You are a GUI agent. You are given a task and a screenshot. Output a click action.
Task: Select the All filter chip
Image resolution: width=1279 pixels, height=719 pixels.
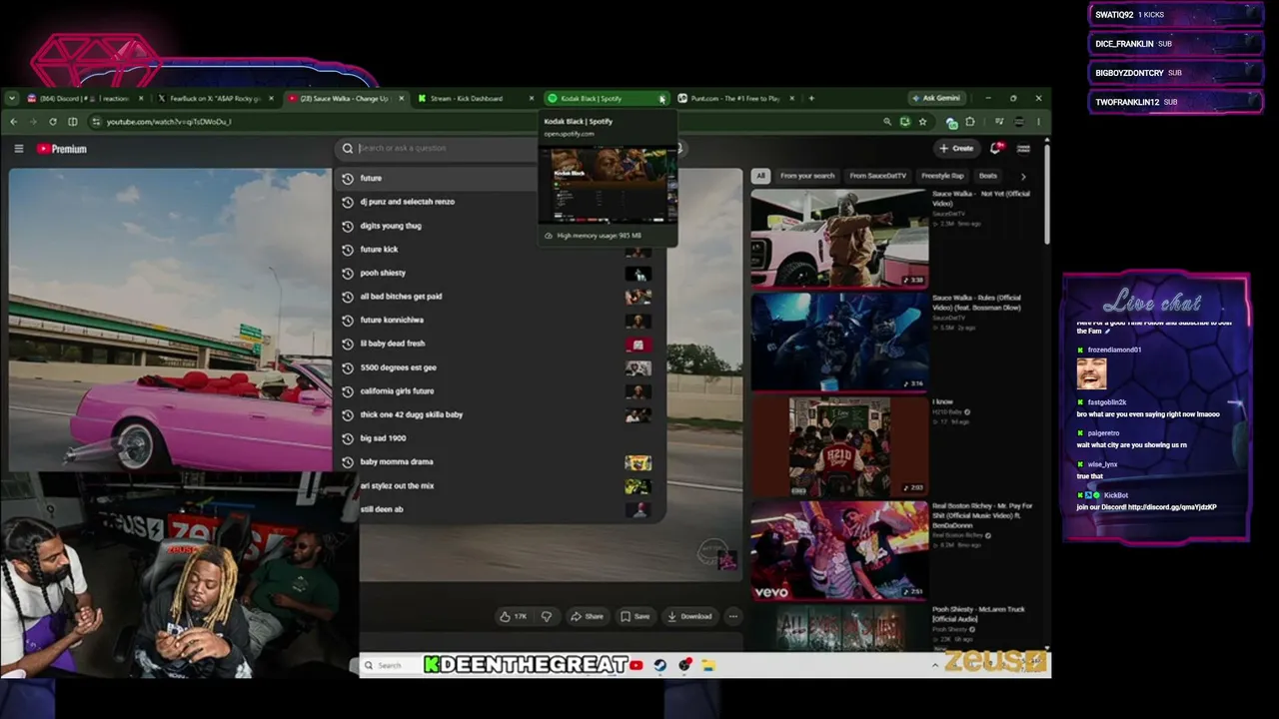(760, 176)
